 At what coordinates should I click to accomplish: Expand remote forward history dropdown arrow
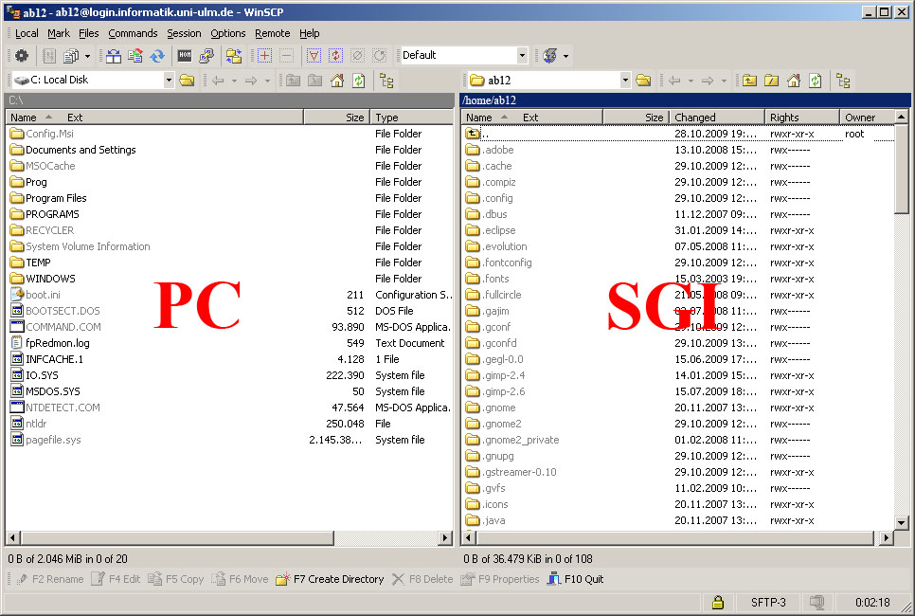724,81
